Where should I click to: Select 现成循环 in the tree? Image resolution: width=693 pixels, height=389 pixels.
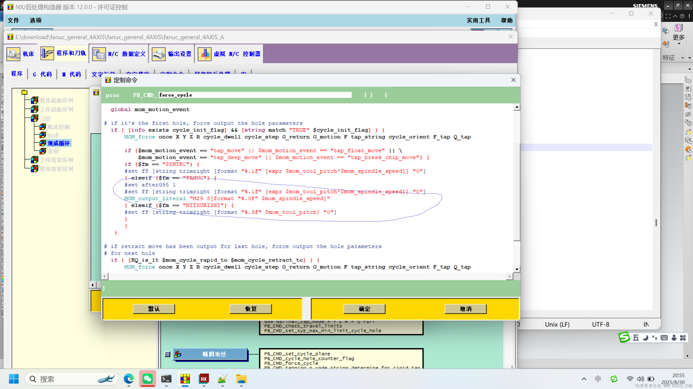coord(59,143)
